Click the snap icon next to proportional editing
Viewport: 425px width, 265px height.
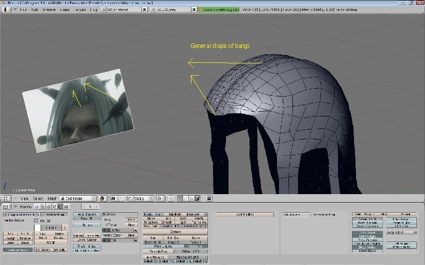pyautogui.click(x=171, y=199)
